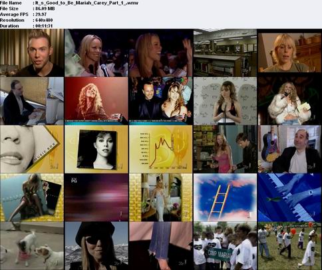This screenshot has width=322, height=270.
Task: Open the Camp Mariah sign kids thumbnail
Action: coord(225,246)
